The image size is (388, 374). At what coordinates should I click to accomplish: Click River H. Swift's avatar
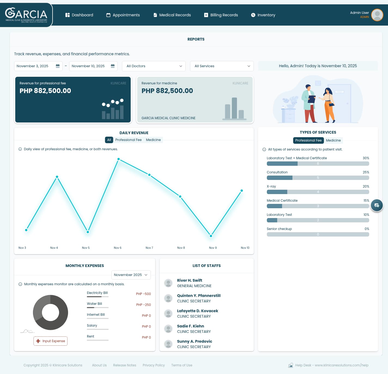(x=168, y=283)
